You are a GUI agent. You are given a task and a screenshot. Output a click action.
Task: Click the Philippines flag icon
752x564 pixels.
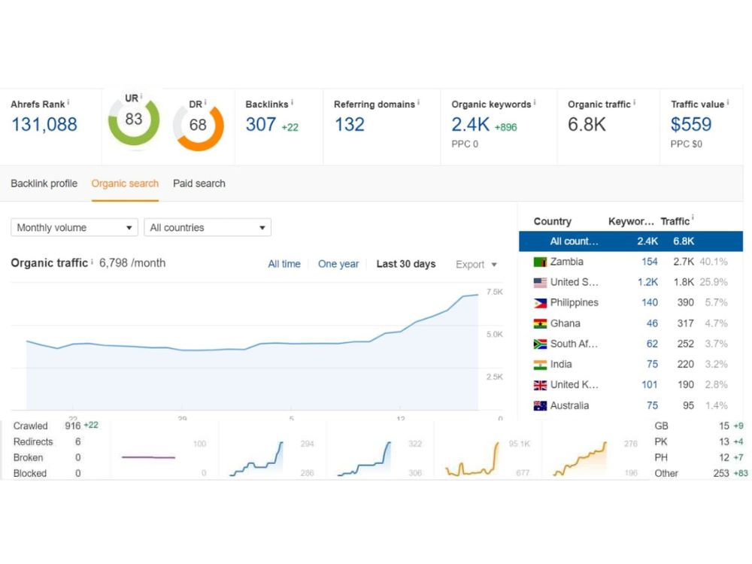[540, 303]
